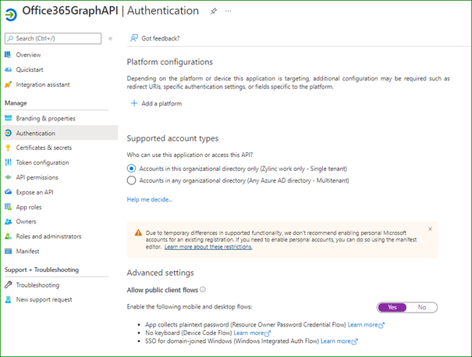
Task: Click the Advanced settings heading
Action: (160, 273)
